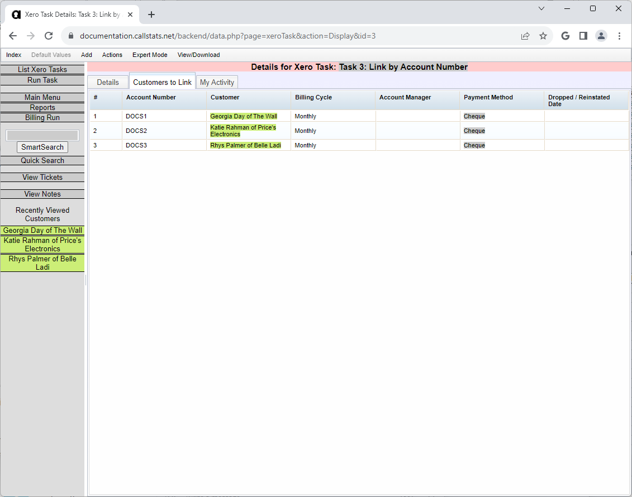Click the browser back arrow
Image resolution: width=632 pixels, height=497 pixels.
click(13, 36)
